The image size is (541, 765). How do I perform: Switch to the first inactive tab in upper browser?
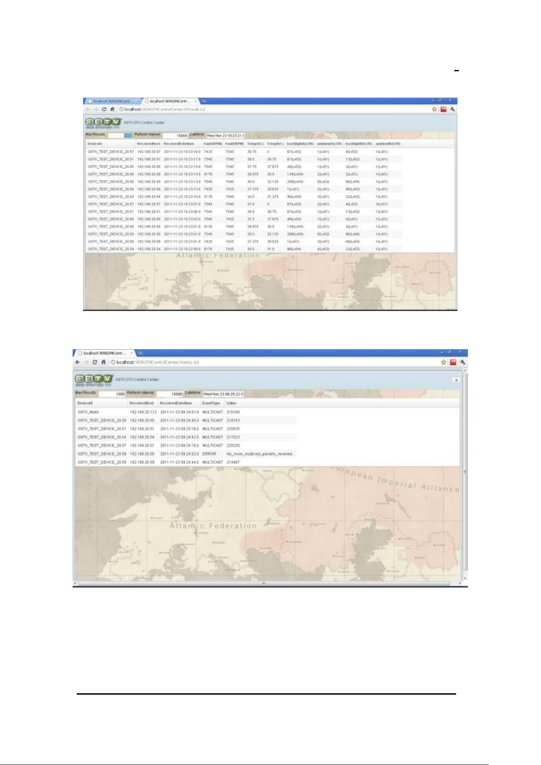[113, 101]
